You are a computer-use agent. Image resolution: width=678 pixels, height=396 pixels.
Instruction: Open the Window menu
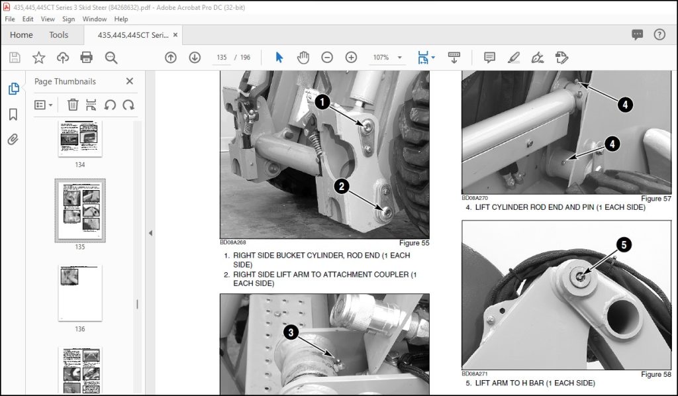94,19
